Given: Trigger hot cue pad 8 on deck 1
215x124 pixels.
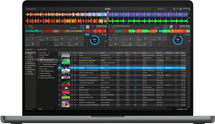Looking at the screenshot, I should click(76, 44).
